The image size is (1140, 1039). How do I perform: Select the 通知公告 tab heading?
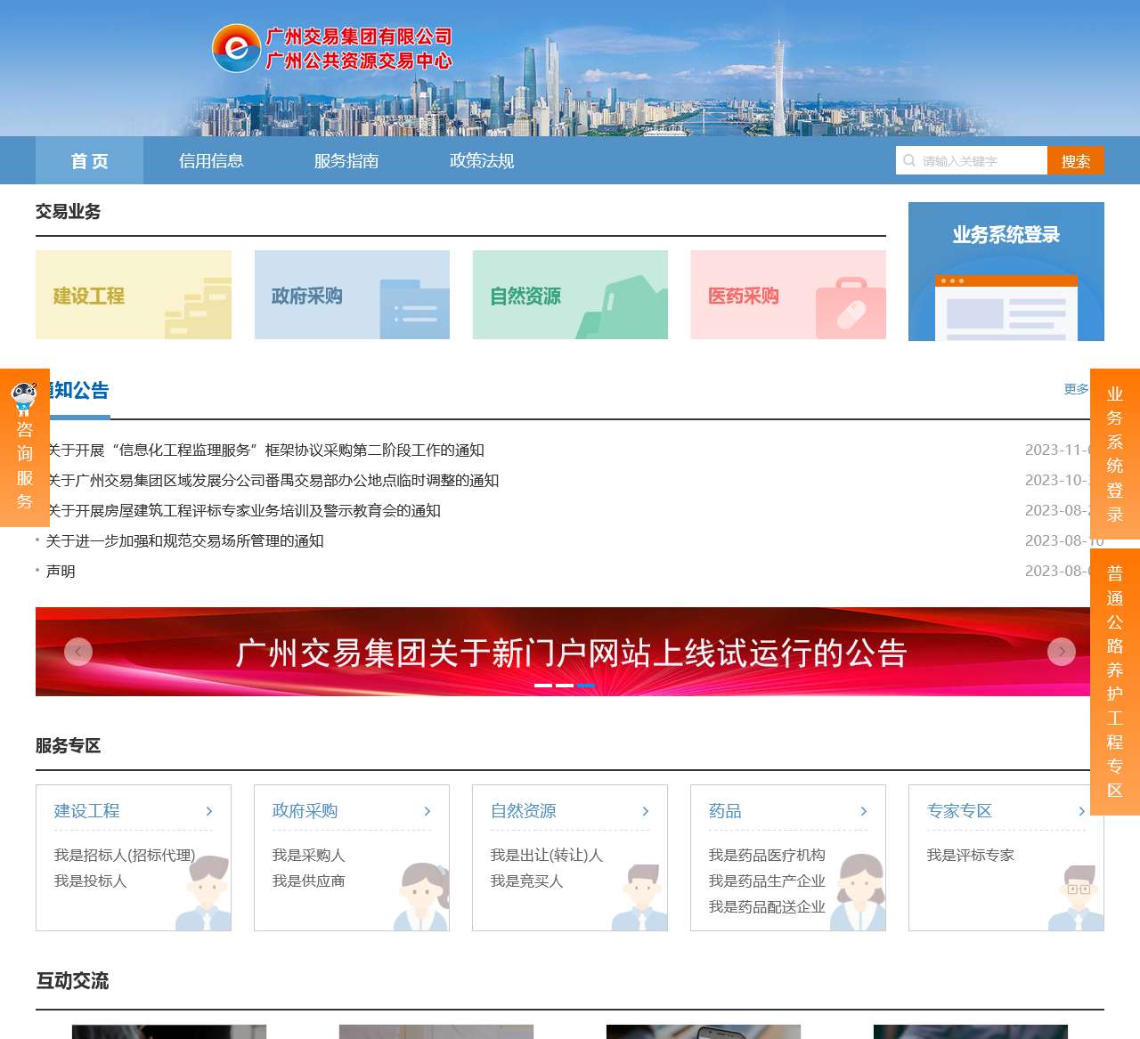click(73, 391)
